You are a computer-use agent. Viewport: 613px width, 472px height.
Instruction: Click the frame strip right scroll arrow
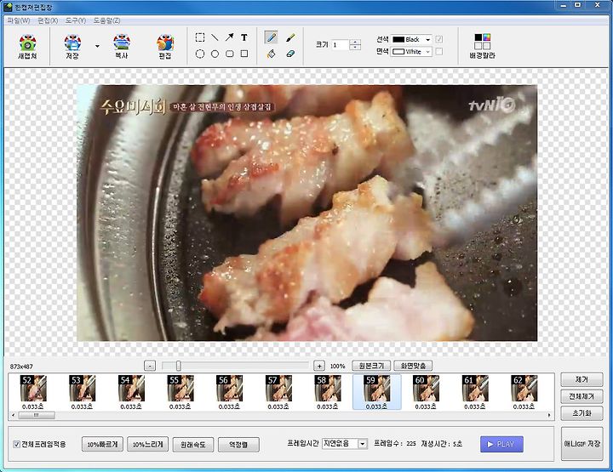point(549,415)
